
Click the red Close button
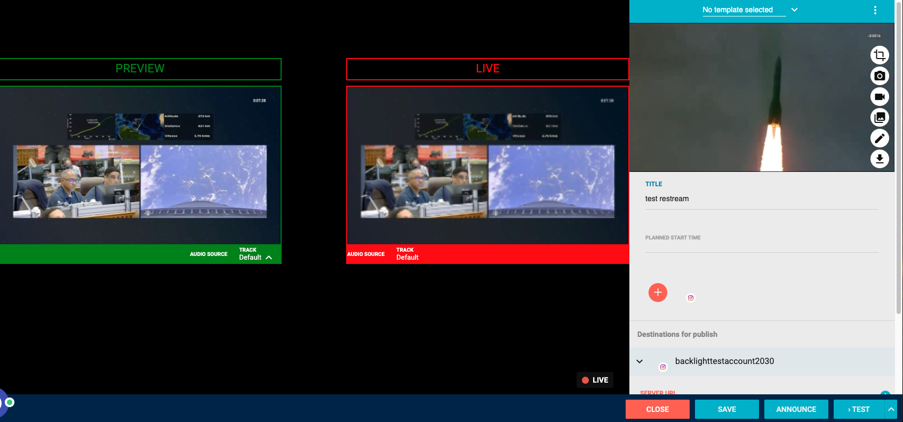coord(657,409)
